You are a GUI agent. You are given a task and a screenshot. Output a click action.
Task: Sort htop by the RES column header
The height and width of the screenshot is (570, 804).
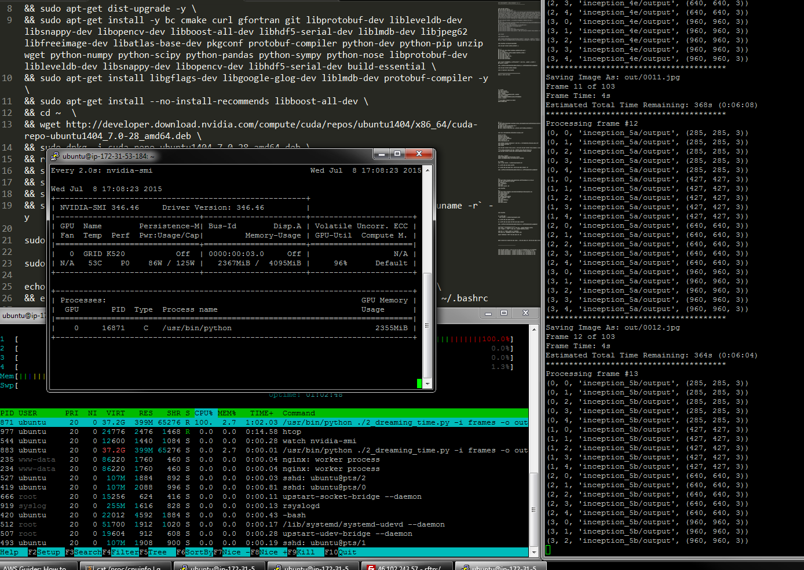146,413
